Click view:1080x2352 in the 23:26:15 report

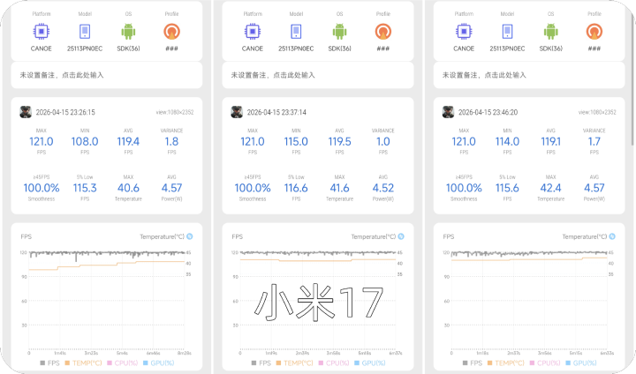(175, 112)
